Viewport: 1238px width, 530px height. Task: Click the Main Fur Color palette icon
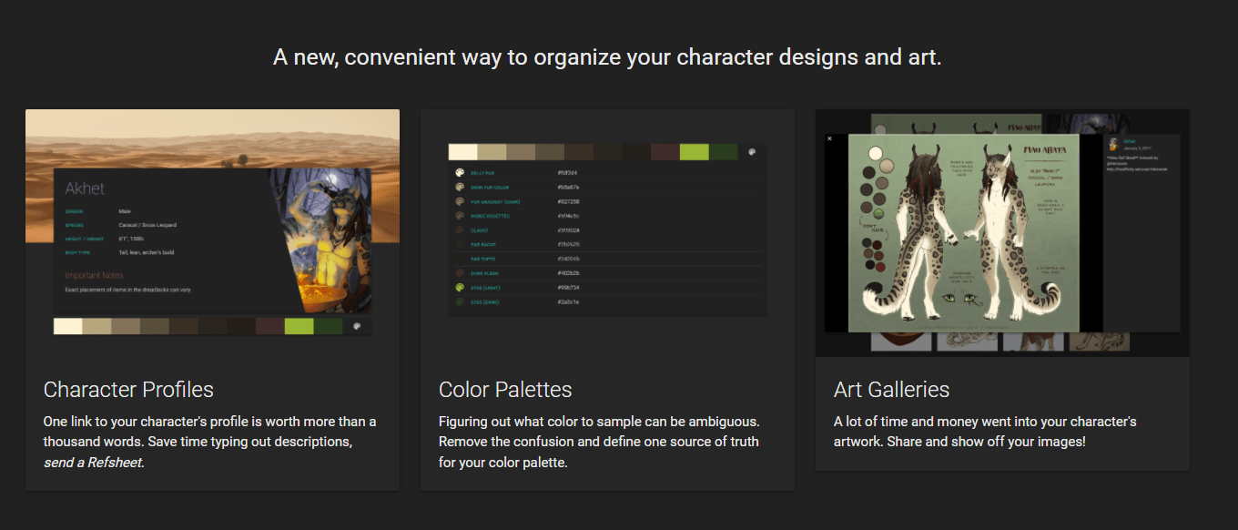point(460,187)
